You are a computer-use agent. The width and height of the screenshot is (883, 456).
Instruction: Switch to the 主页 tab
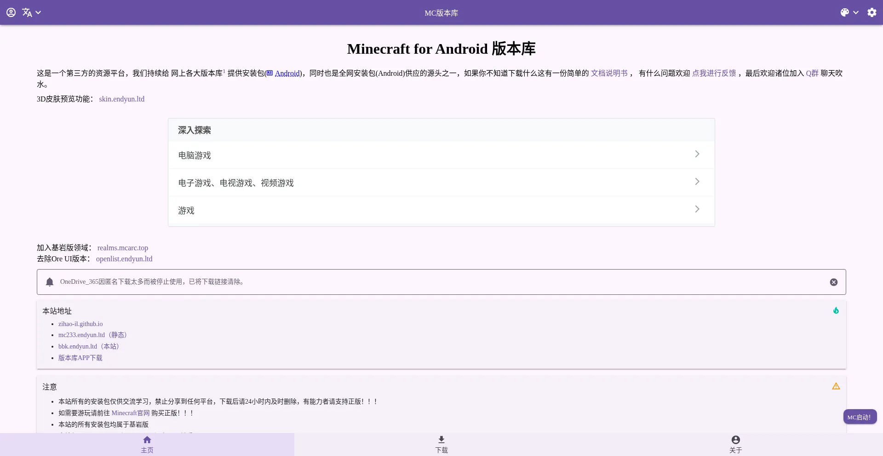[x=147, y=445]
